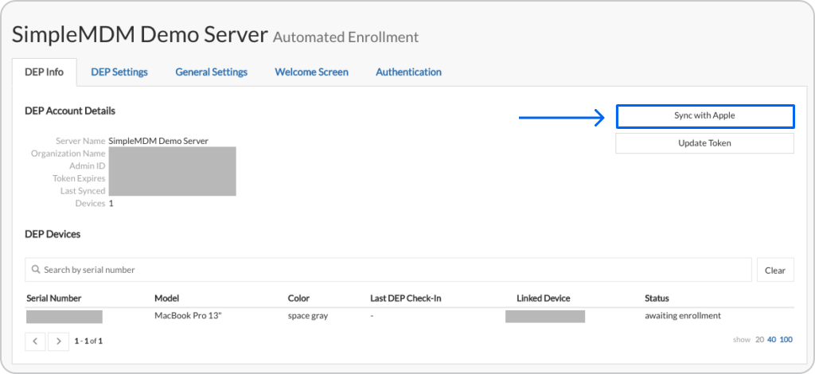Click the magnifier icon in the search field

[x=36, y=270]
